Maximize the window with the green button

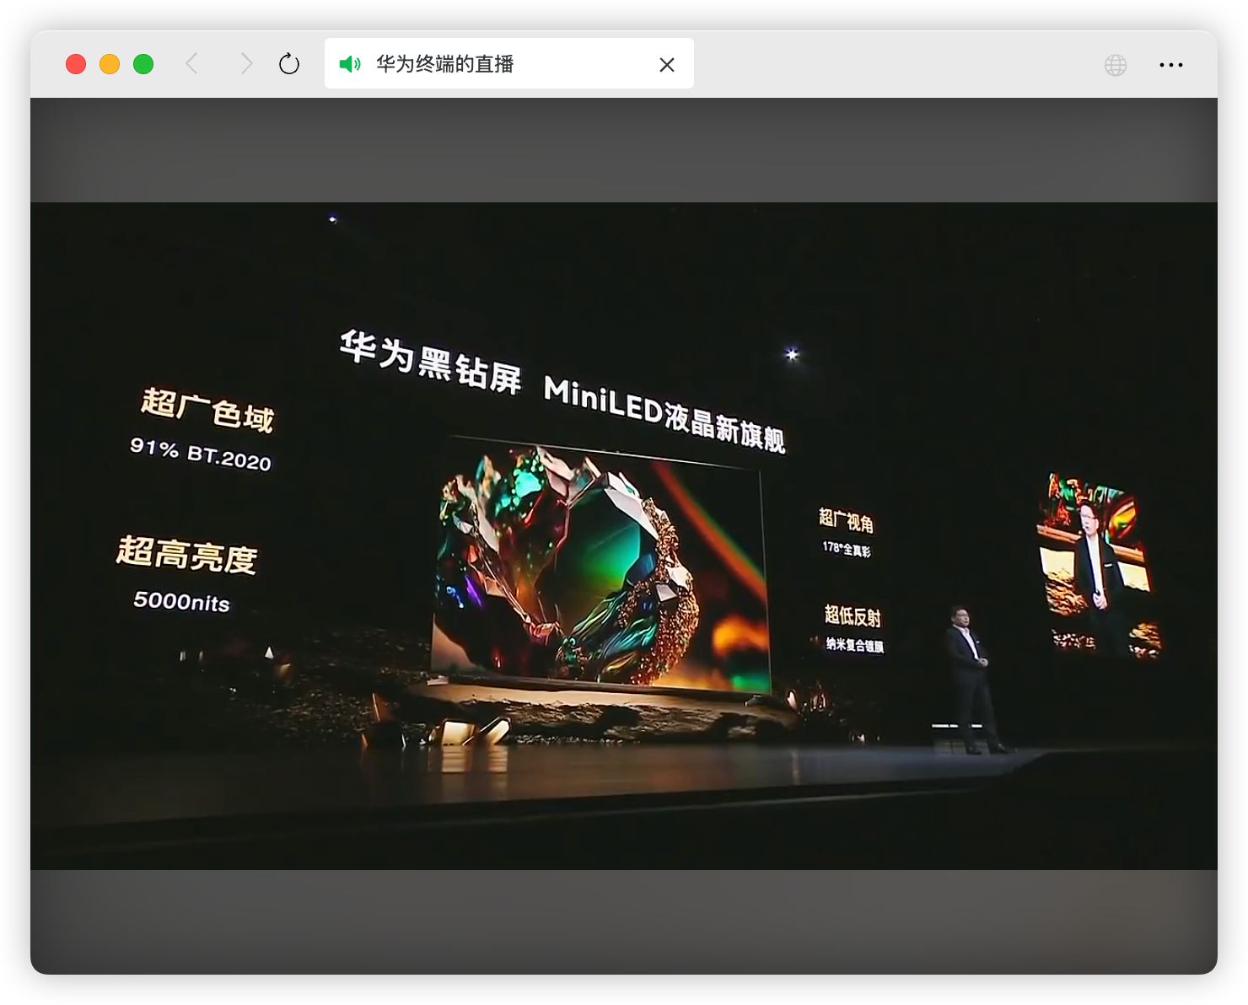pos(143,64)
